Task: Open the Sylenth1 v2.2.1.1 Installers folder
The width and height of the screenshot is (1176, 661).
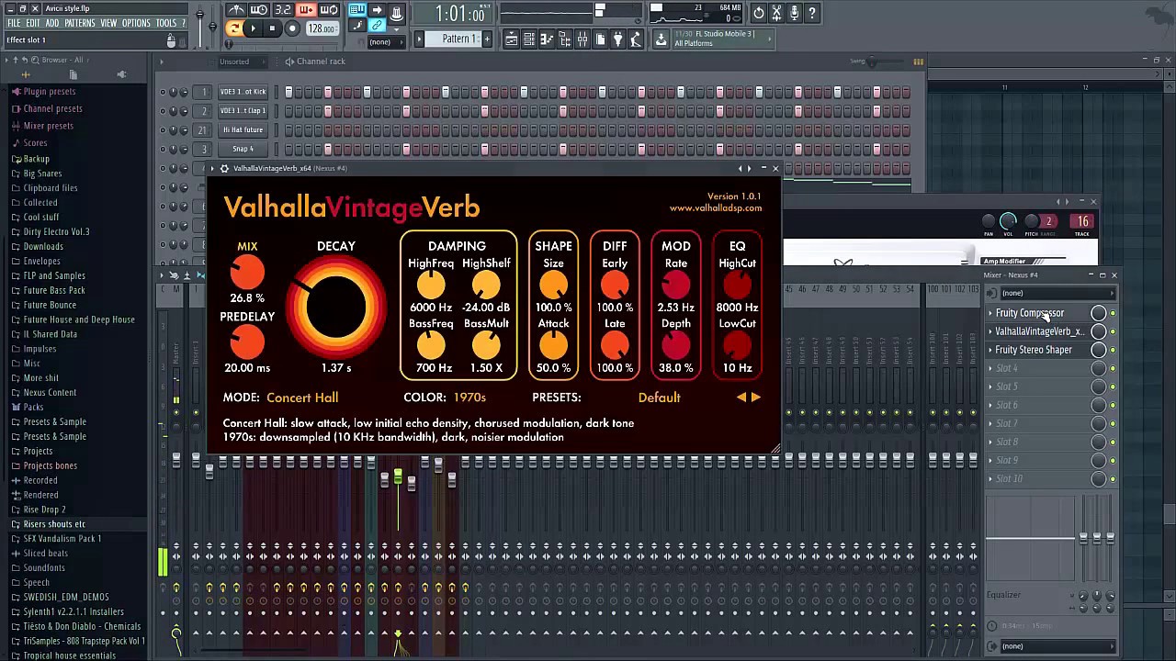Action: (73, 611)
